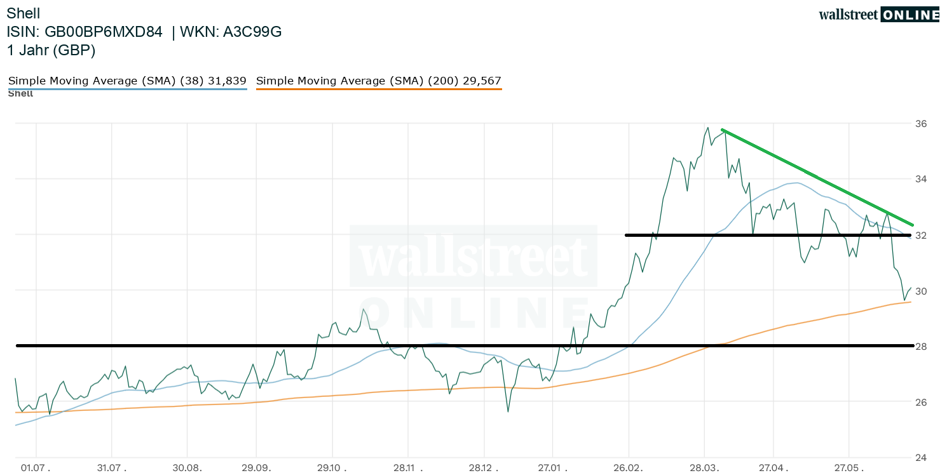Click the 30 price label on the y-axis
The image size is (947, 473).
(x=921, y=291)
